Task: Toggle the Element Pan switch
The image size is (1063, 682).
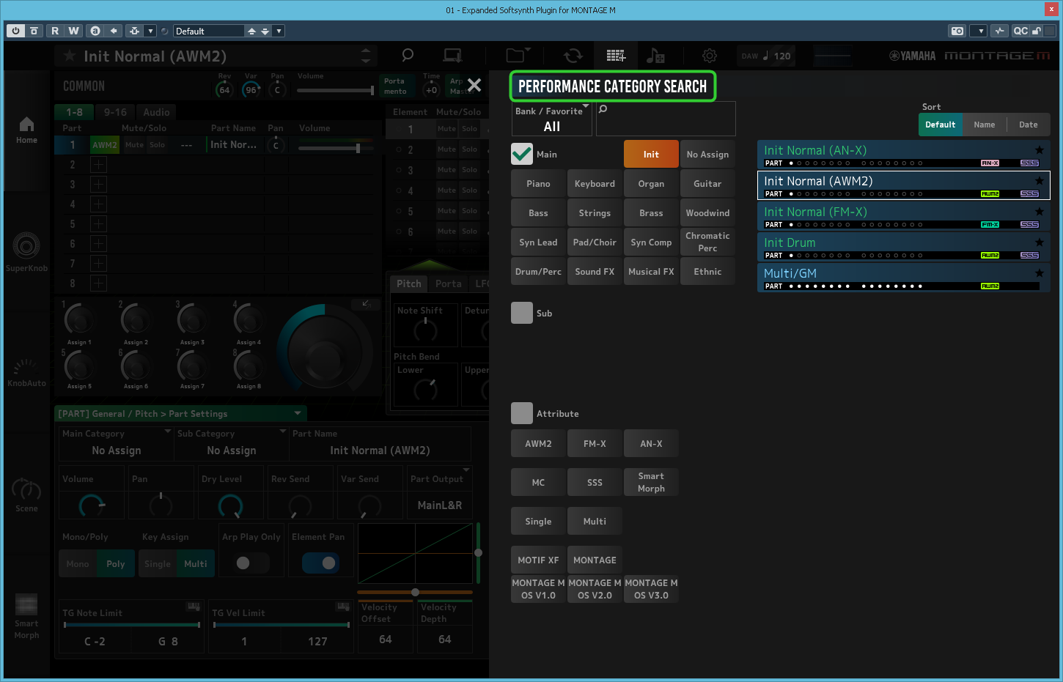Action: coord(320,563)
